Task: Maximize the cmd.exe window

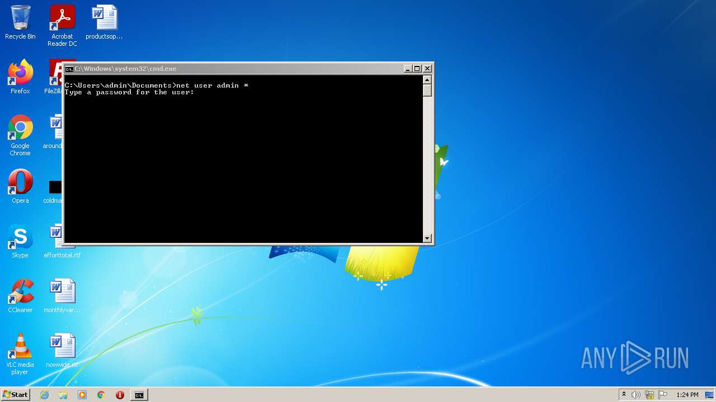Action: (x=417, y=69)
